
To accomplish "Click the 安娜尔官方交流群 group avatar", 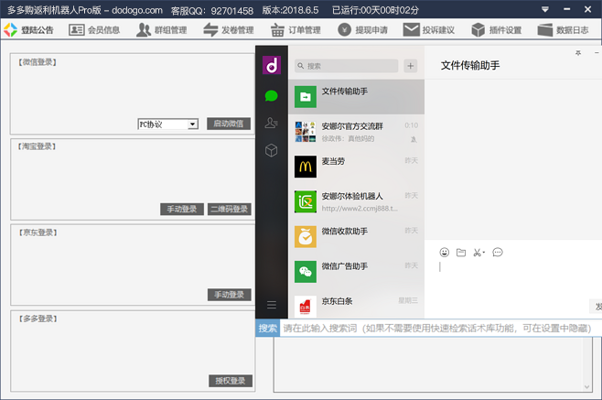I will [x=306, y=132].
